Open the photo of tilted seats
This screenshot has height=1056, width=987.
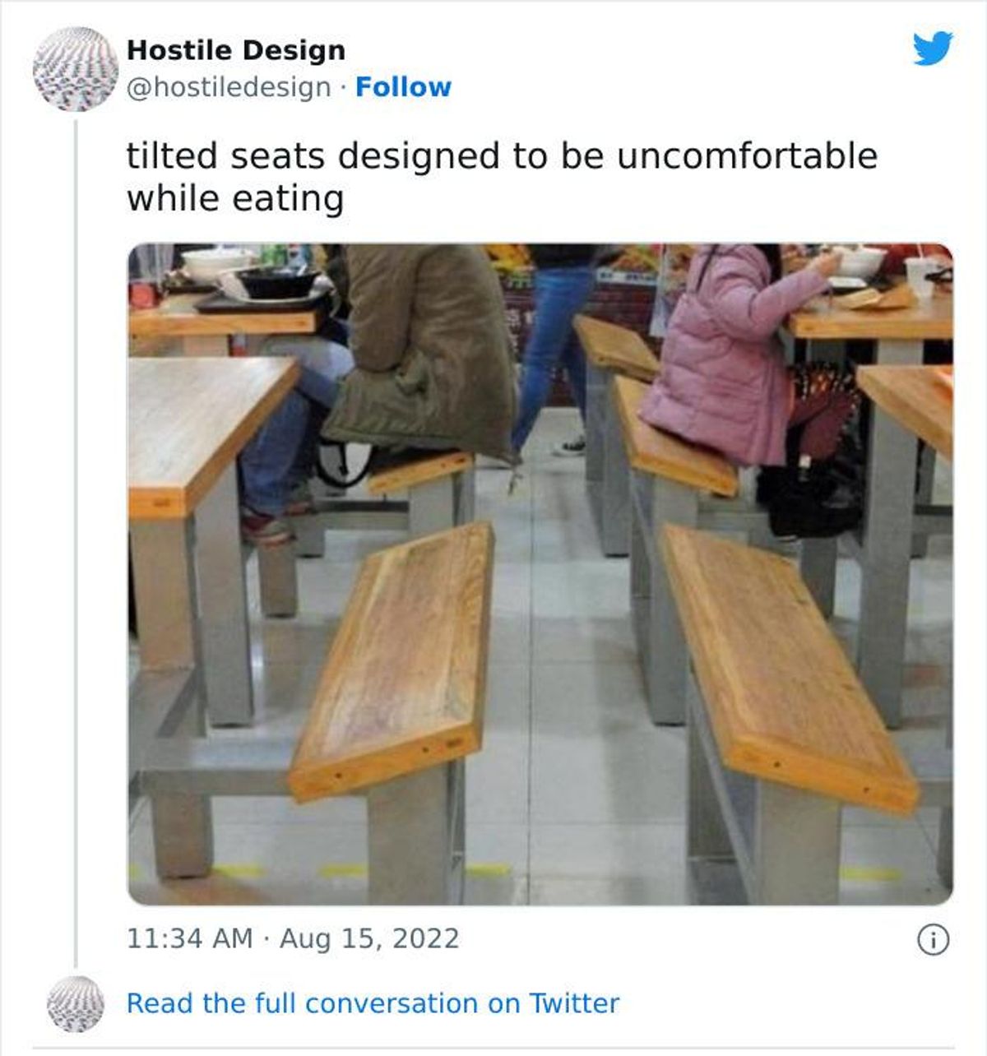pos(540,574)
